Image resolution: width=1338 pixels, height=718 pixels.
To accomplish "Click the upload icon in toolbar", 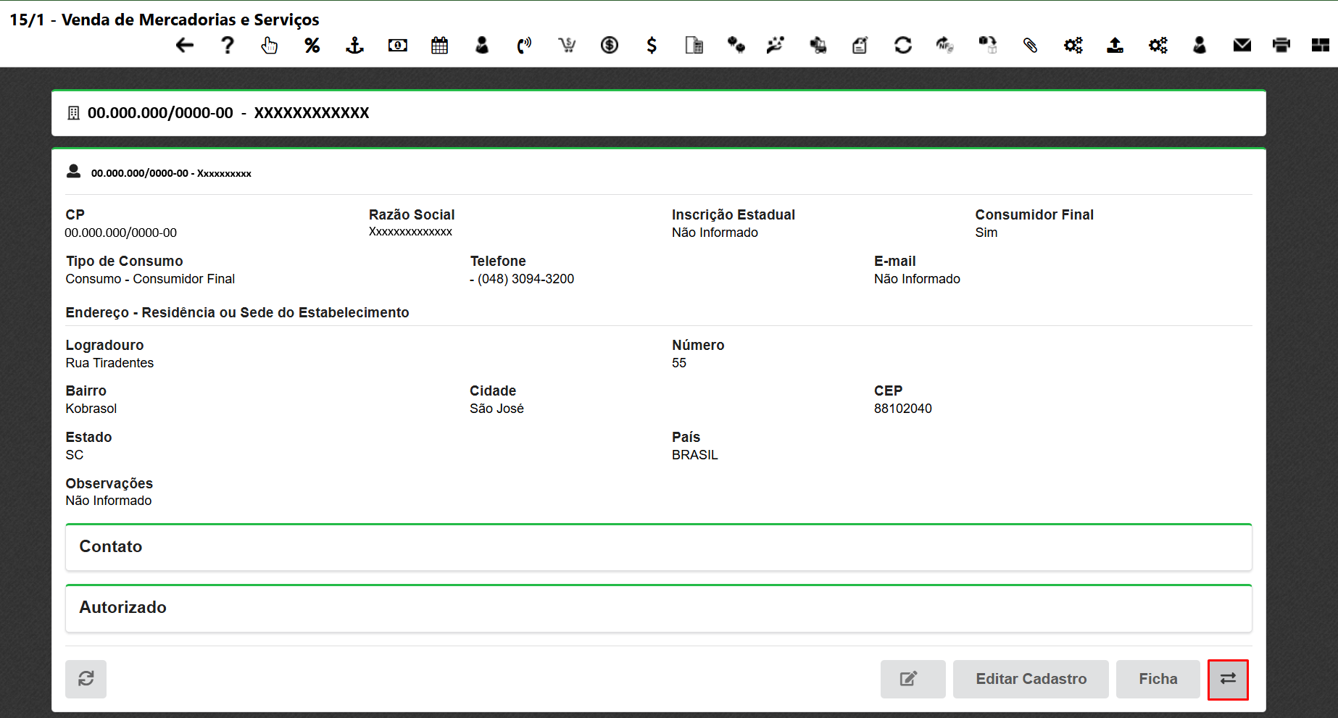I will pyautogui.click(x=1115, y=46).
